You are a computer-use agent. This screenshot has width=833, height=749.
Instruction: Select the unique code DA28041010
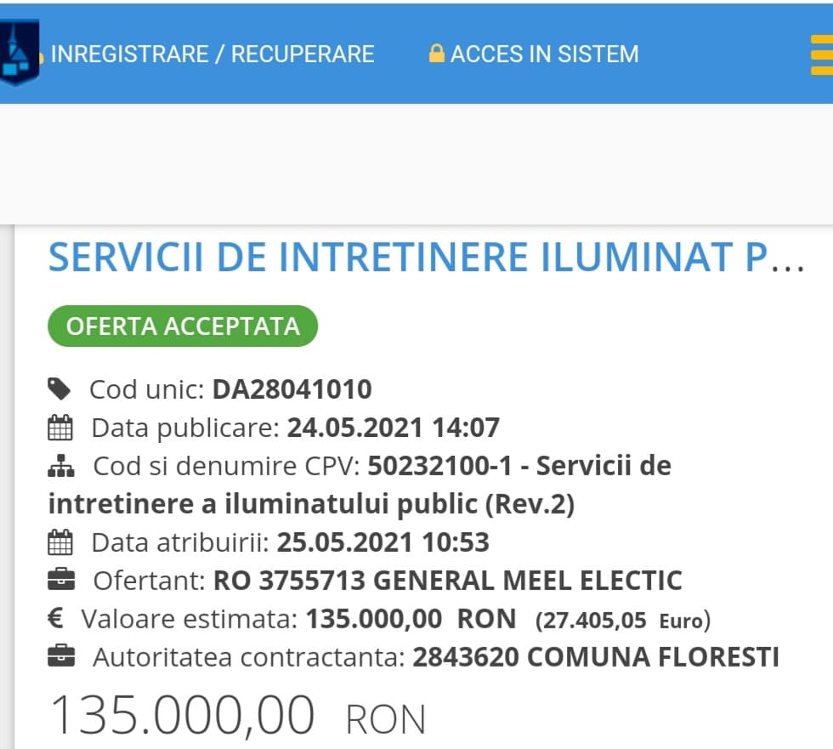tap(292, 389)
